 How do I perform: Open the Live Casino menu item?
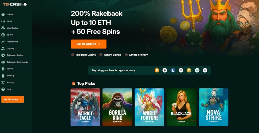[x=10, y=28]
